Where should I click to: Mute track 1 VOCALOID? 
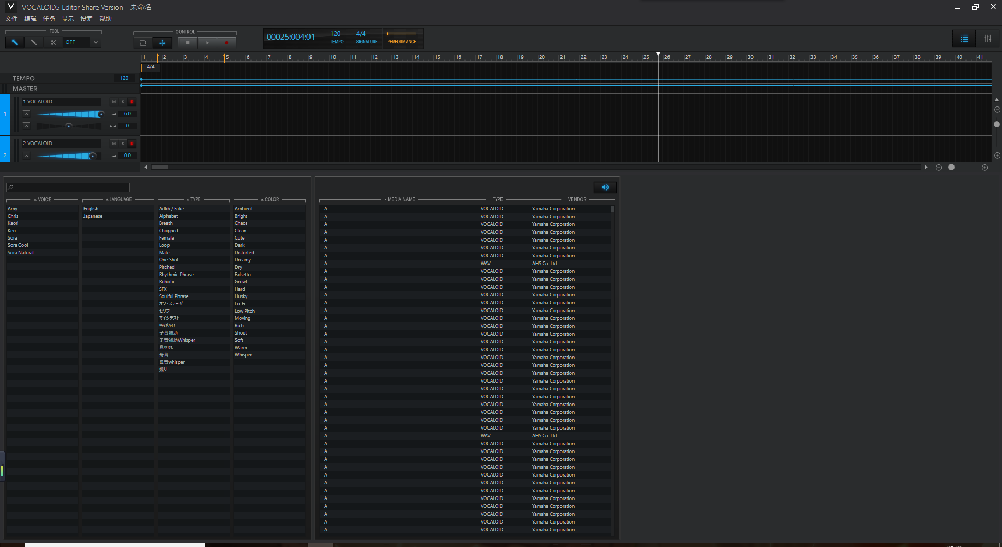114,102
